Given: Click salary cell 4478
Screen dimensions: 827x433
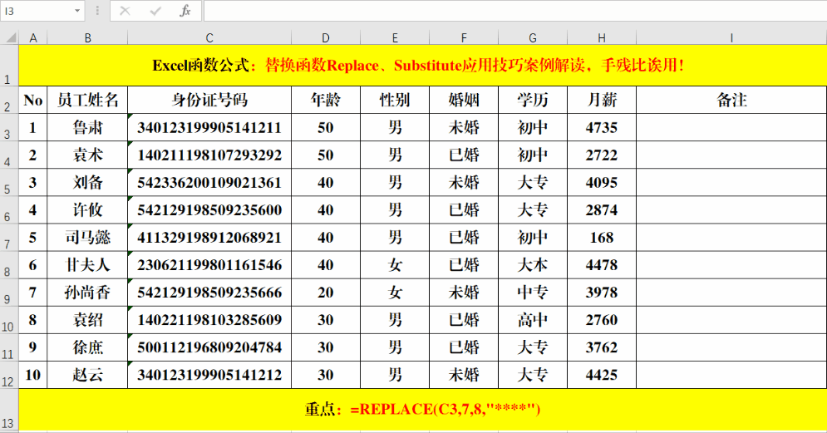Looking at the screenshot, I should (x=602, y=265).
